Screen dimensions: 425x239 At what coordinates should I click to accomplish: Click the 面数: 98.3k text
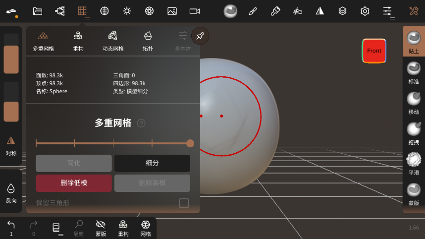pos(50,75)
